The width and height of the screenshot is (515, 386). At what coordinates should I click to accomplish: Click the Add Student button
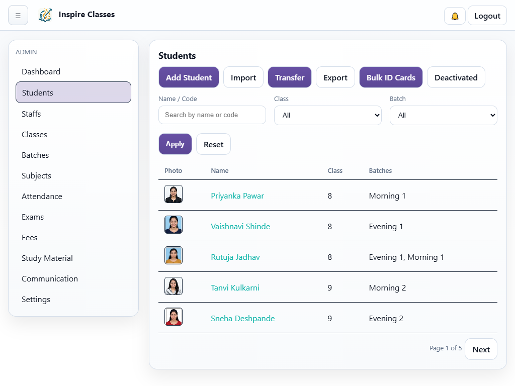tap(189, 77)
